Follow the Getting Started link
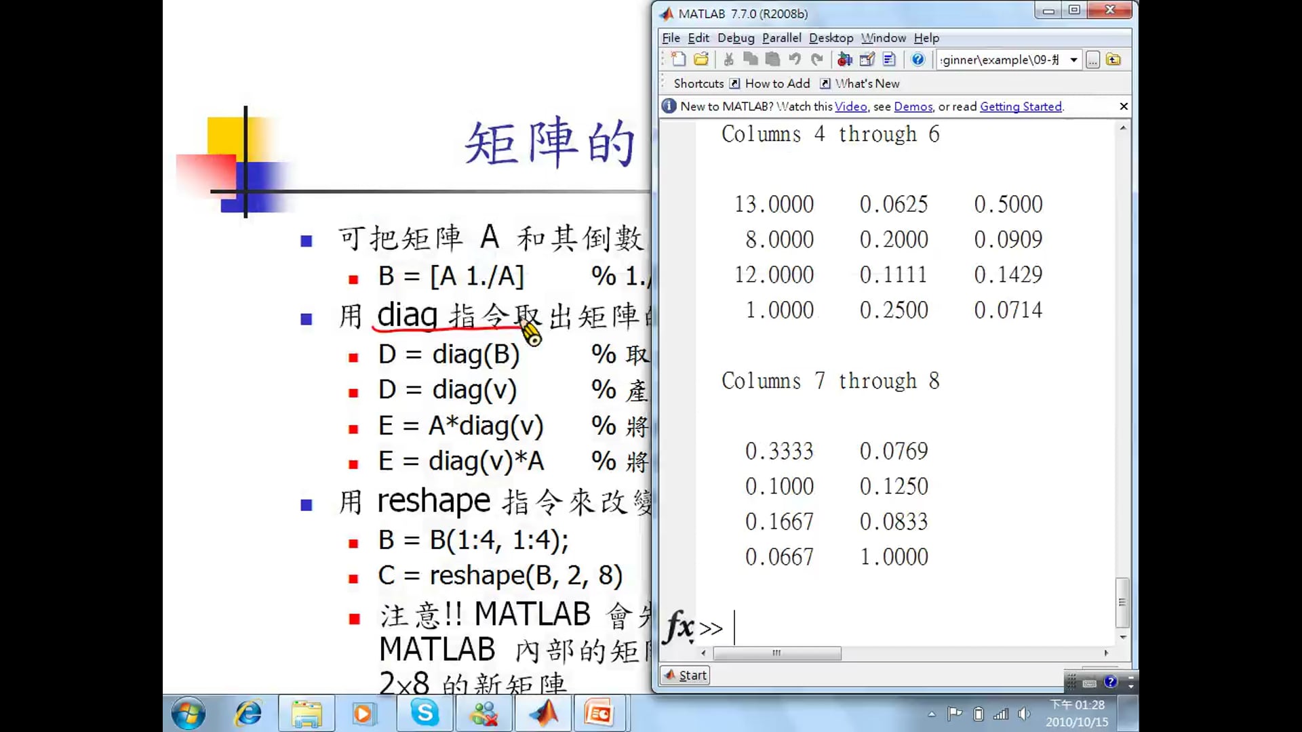The image size is (1302, 732). click(x=1021, y=106)
